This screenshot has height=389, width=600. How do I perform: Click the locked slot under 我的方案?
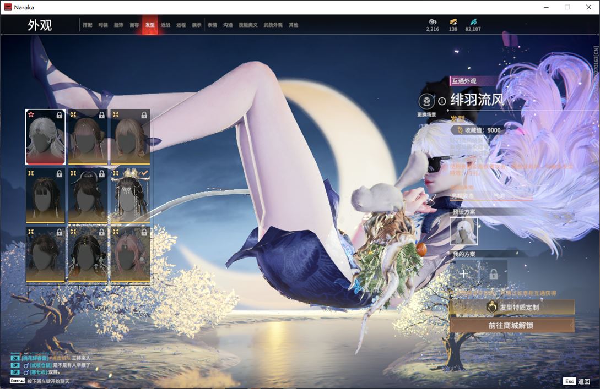(493, 273)
